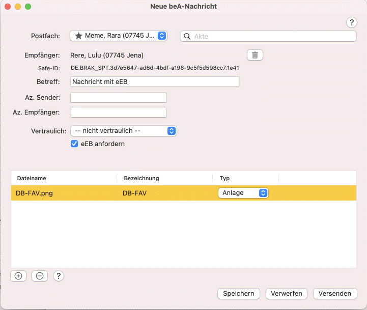Screen dimensions: 367x310
Task: Open the Postfach dropdown
Action: [x=118, y=36]
